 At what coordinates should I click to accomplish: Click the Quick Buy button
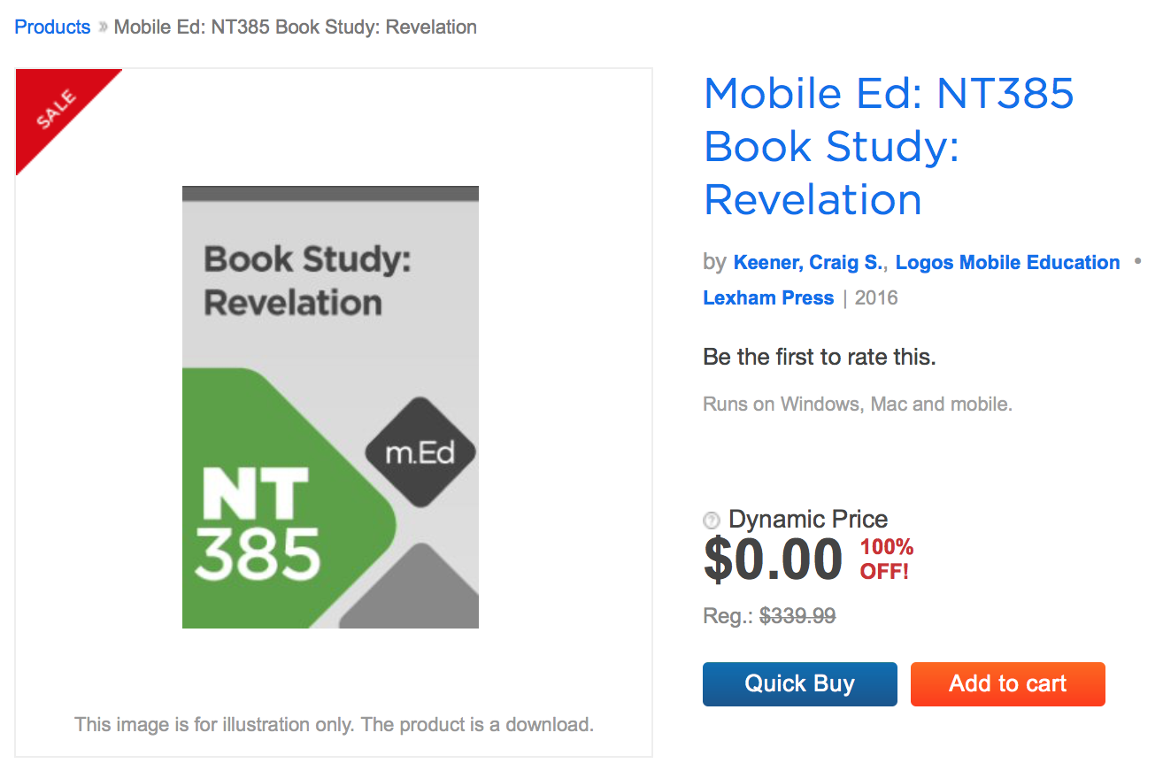pos(800,684)
